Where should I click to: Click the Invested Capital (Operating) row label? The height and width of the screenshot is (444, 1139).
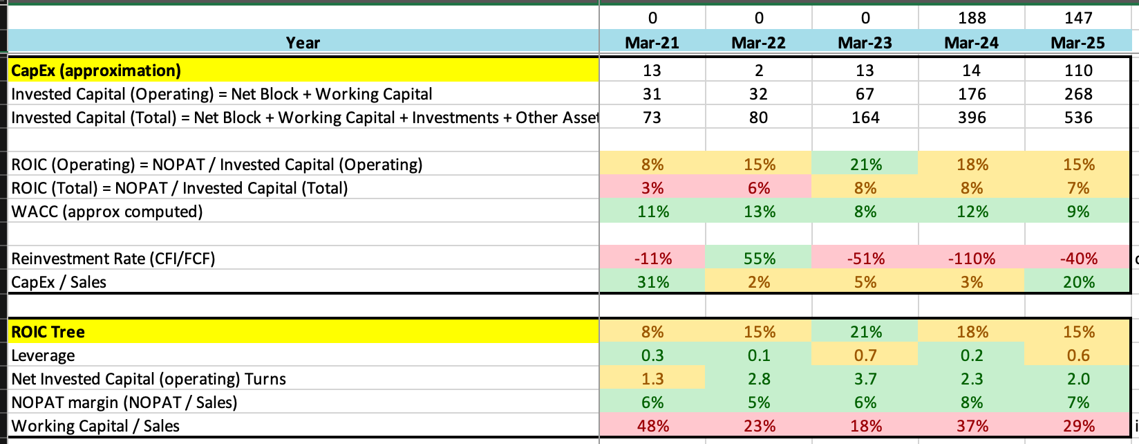(303, 94)
